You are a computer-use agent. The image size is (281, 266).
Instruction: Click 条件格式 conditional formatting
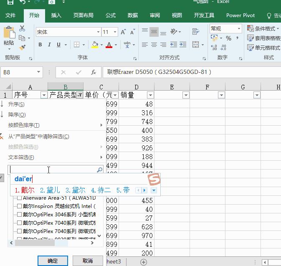point(263,29)
